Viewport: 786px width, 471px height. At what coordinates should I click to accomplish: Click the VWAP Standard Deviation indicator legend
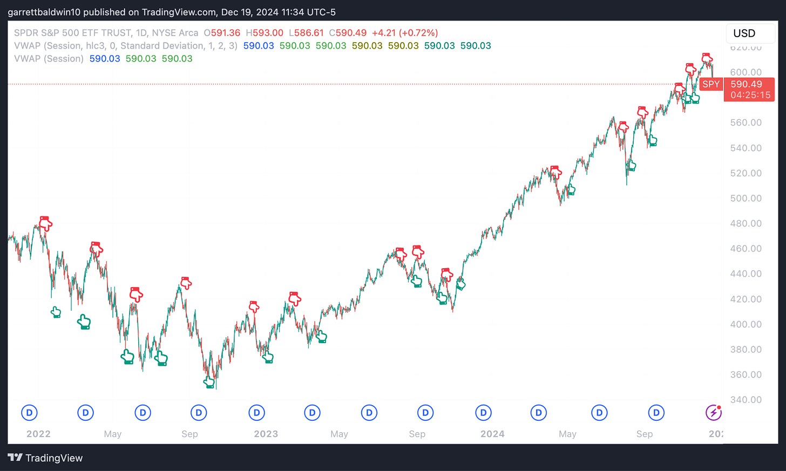pyautogui.click(x=126, y=46)
